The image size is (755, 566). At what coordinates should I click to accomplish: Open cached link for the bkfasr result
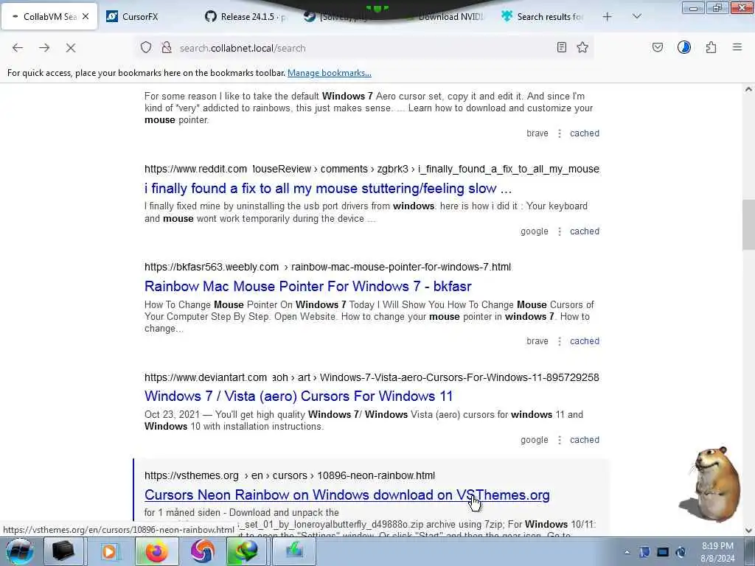pyautogui.click(x=585, y=341)
